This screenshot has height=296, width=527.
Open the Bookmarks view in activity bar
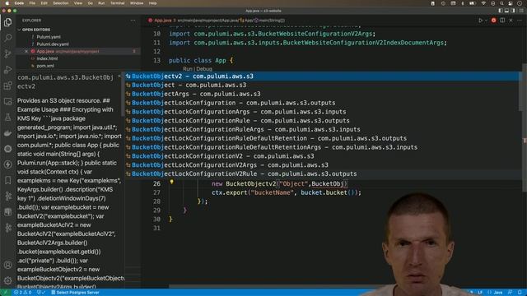click(7, 181)
